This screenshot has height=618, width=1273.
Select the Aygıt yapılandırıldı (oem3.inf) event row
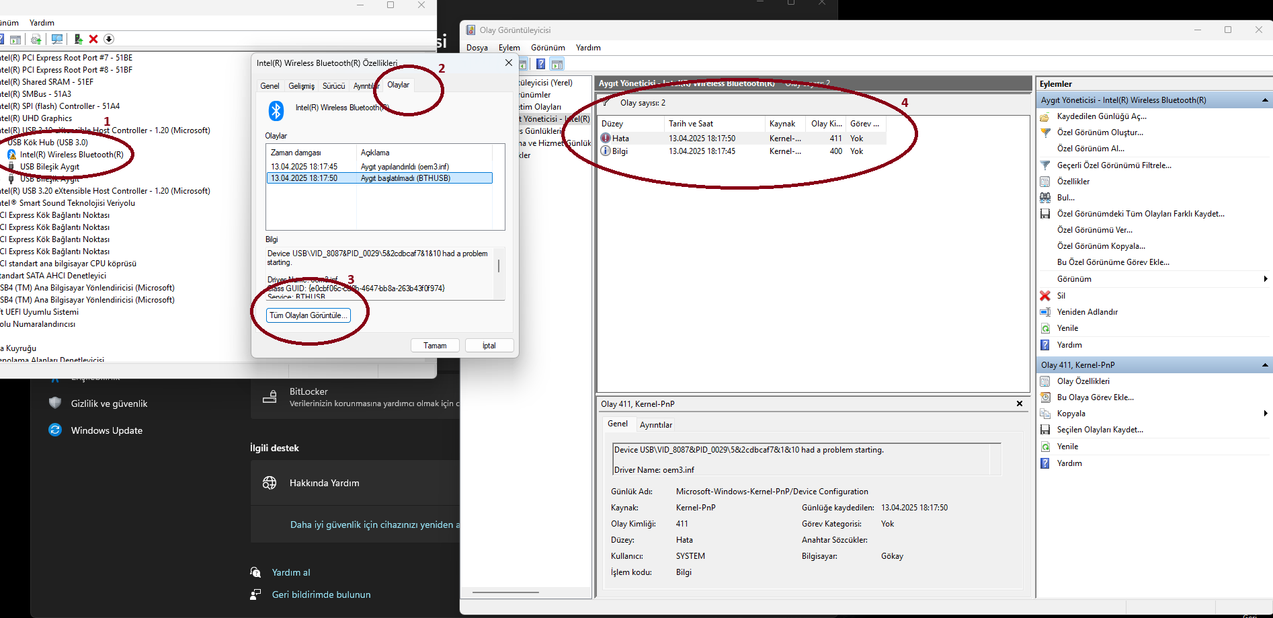(380, 167)
